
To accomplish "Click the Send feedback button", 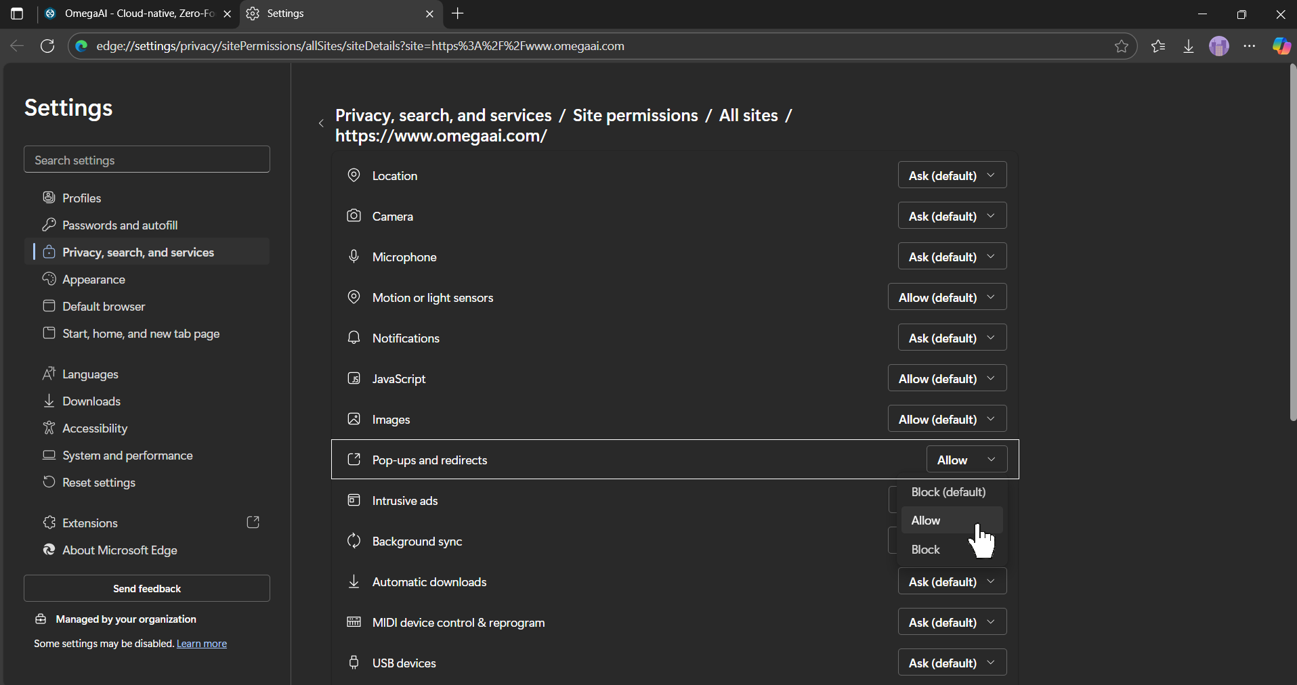I will tap(146, 588).
